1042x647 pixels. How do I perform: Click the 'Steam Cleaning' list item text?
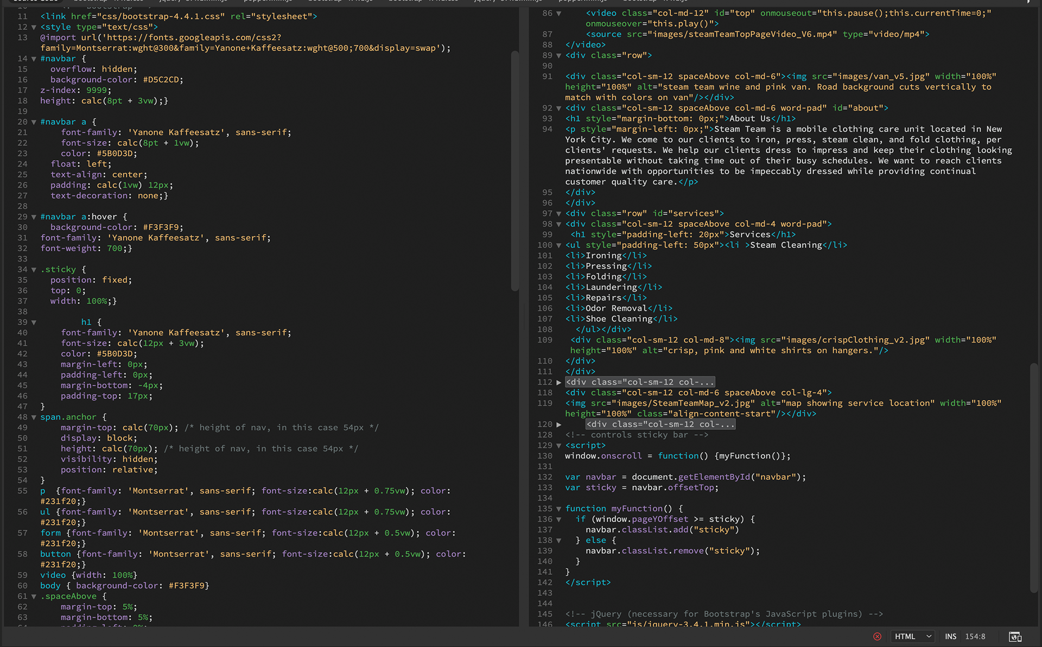coord(786,245)
